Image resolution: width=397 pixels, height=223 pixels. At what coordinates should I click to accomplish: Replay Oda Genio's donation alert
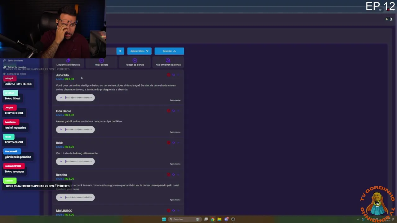coord(173,111)
